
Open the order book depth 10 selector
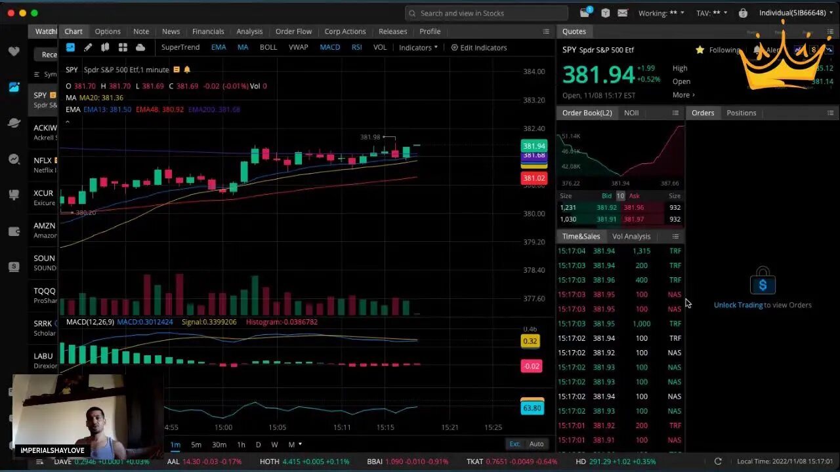[x=620, y=196]
